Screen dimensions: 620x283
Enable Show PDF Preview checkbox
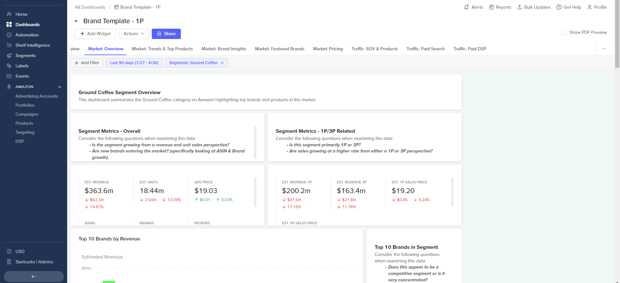pyautogui.click(x=564, y=32)
